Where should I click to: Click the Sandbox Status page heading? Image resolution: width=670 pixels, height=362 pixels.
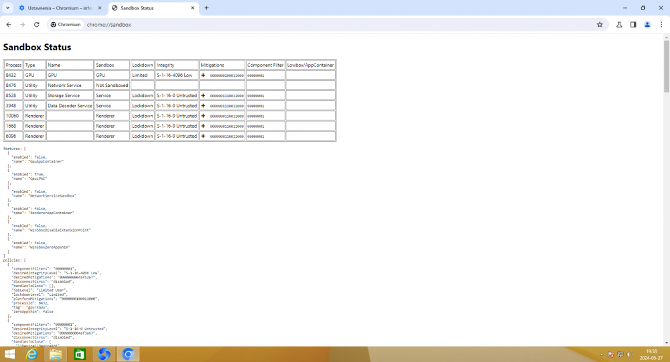37,47
